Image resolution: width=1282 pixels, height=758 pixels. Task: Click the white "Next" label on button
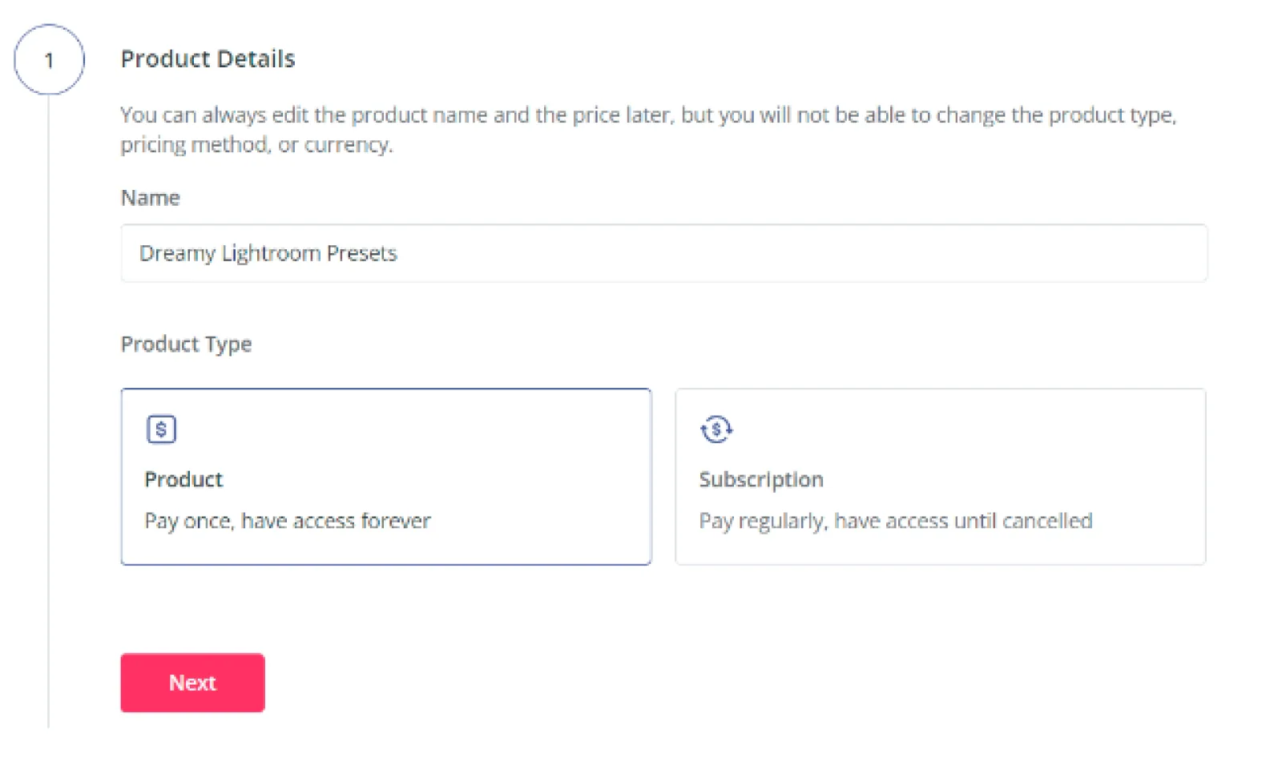coord(192,683)
